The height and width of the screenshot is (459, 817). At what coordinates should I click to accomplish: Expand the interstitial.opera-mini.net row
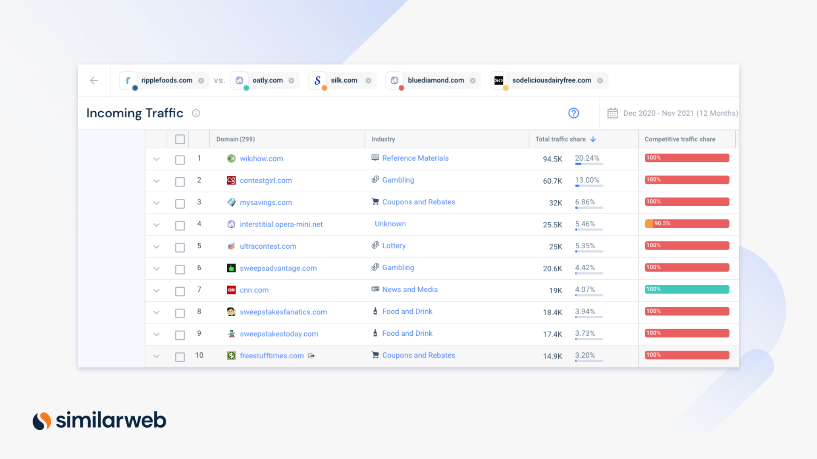pyautogui.click(x=157, y=225)
